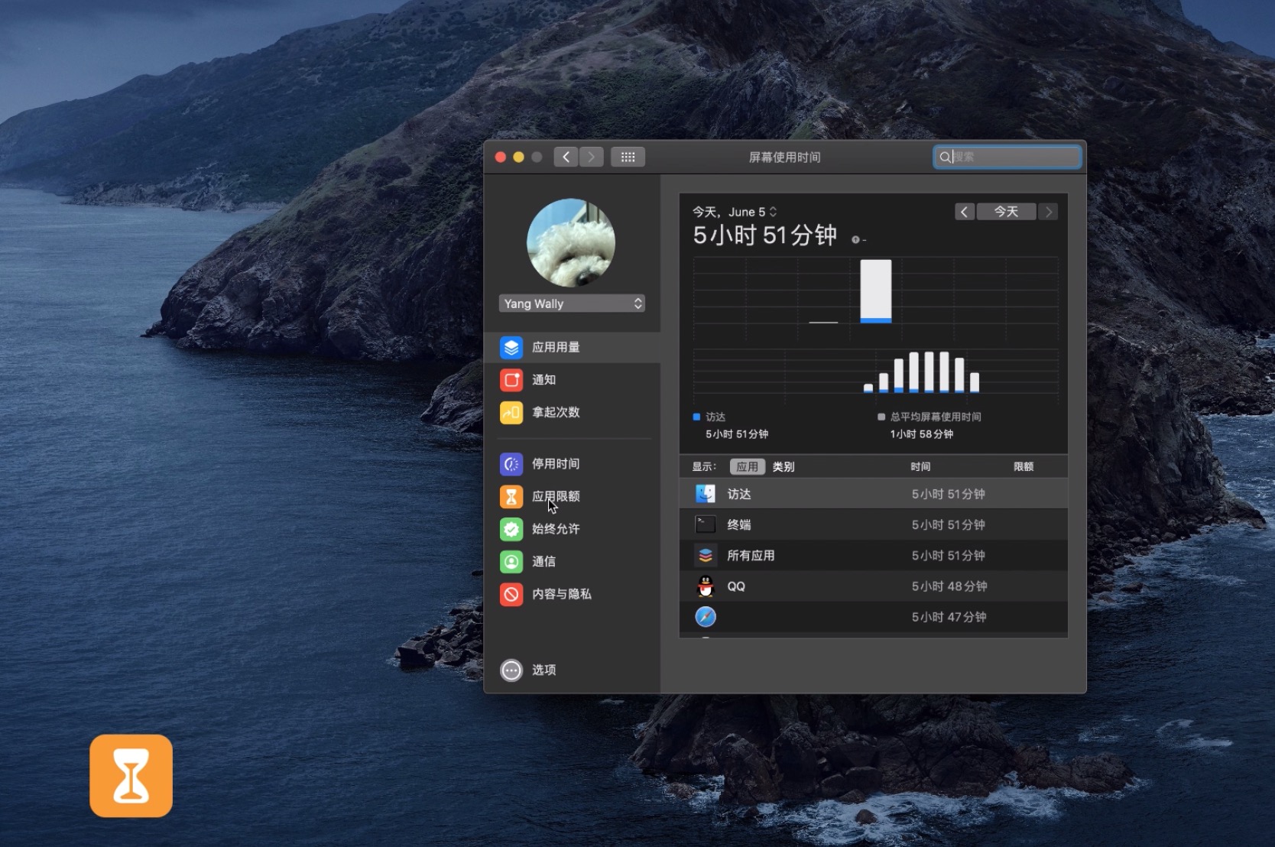Switch to the 类别 view tab
Viewport: 1275px width, 847px height.
(x=783, y=466)
